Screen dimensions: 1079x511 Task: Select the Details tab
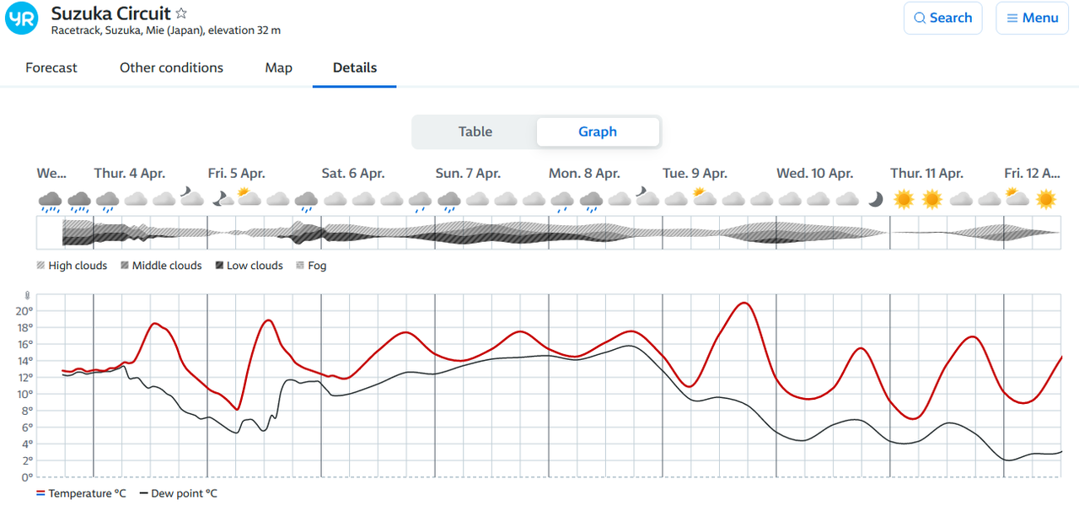[355, 67]
